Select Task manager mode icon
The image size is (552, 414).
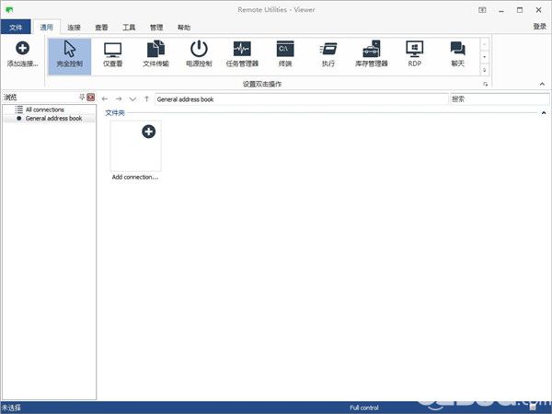coord(242,54)
